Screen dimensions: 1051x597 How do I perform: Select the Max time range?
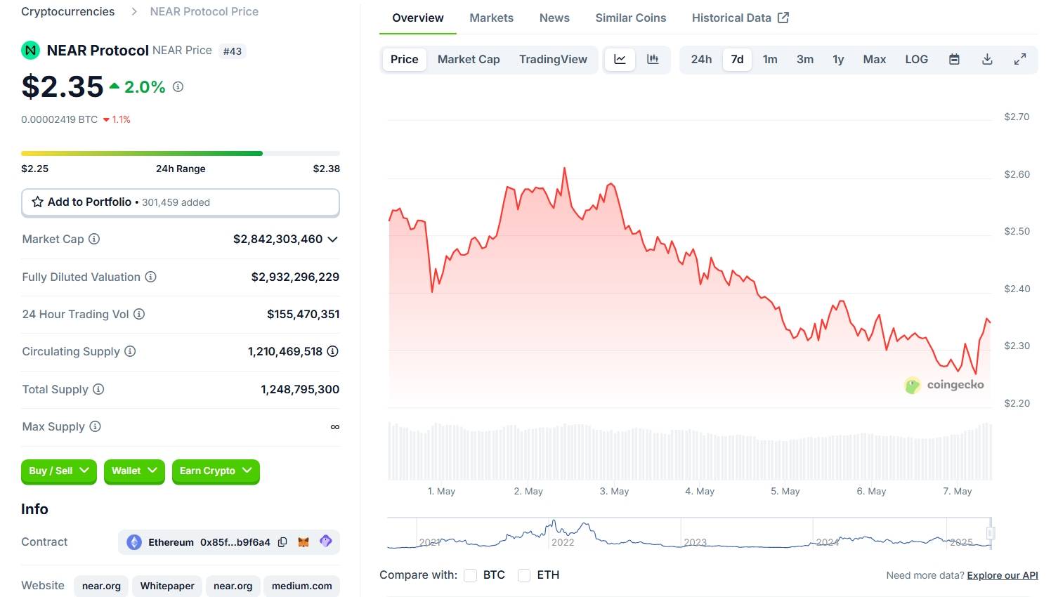click(875, 60)
